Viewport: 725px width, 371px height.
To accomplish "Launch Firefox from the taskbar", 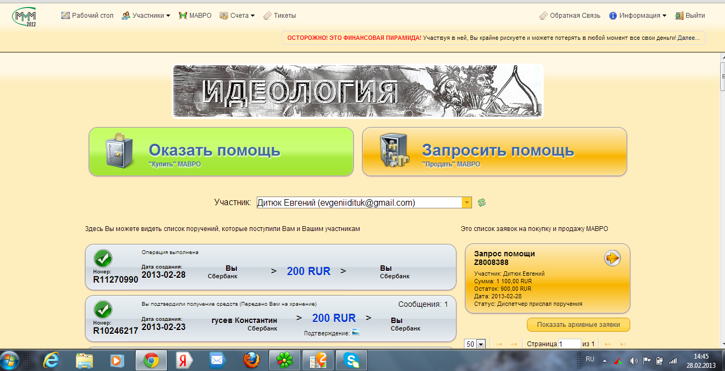I will (x=251, y=359).
